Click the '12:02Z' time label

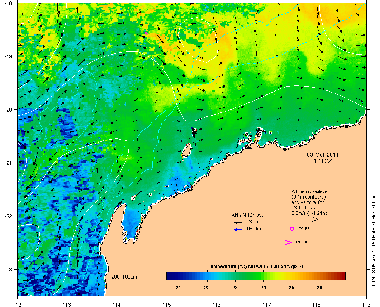click(x=323, y=161)
